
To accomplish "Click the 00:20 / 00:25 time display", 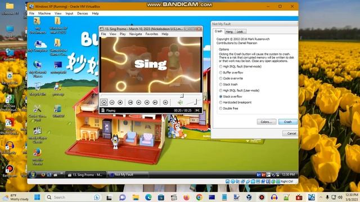I will click(x=182, y=111).
